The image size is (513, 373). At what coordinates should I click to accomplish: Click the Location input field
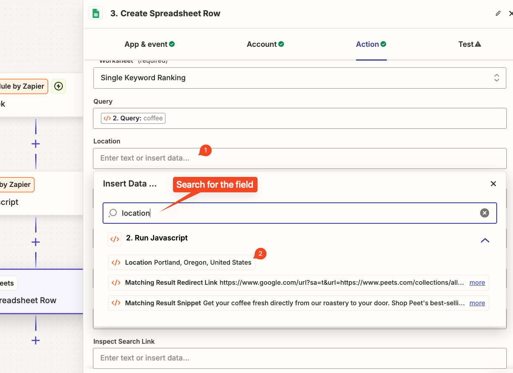299,158
